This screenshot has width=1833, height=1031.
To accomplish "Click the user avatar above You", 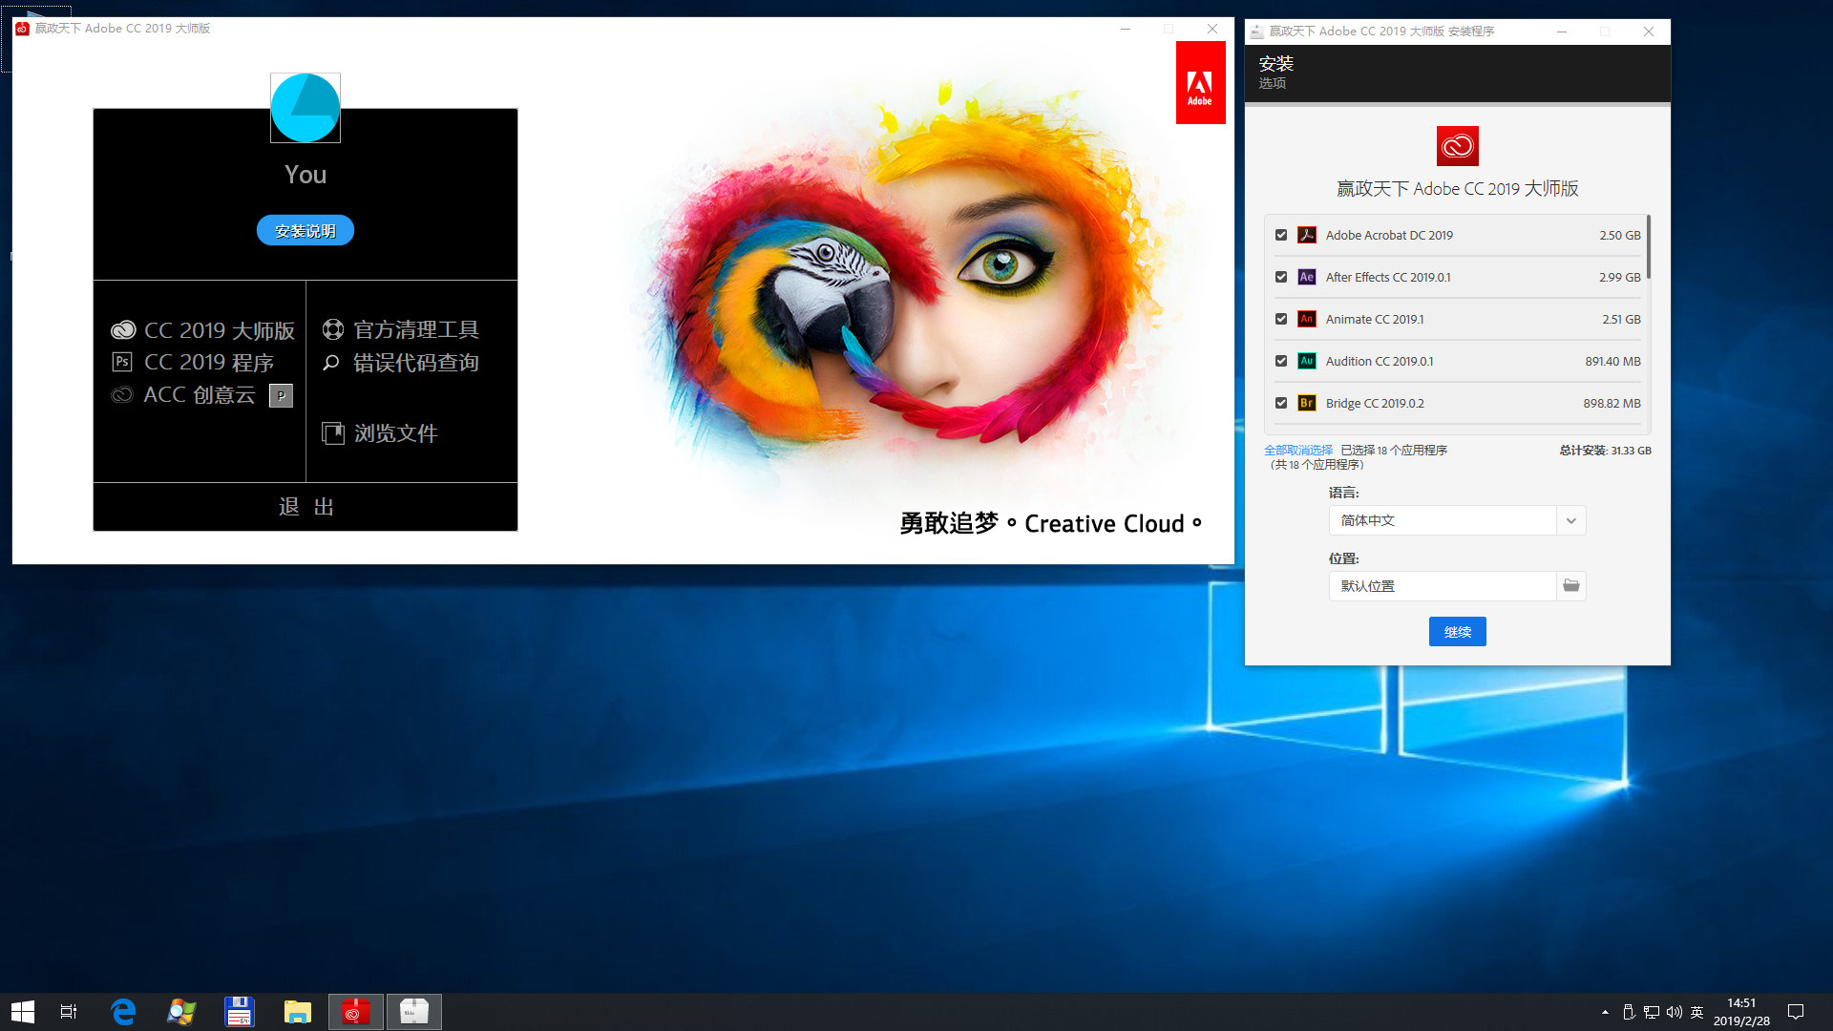I will [x=305, y=108].
